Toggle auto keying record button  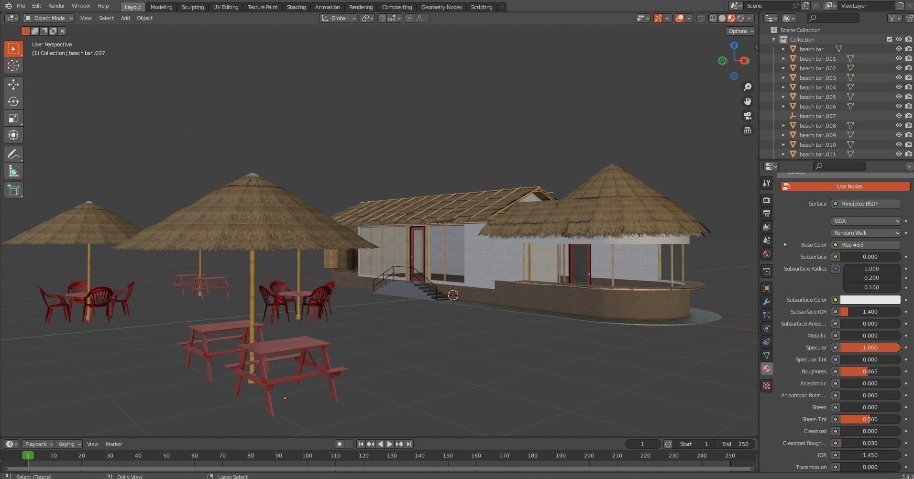pos(339,444)
